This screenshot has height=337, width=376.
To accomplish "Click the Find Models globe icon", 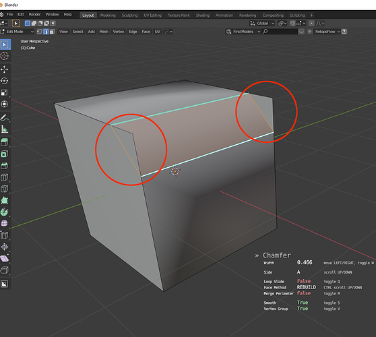I will (x=228, y=32).
